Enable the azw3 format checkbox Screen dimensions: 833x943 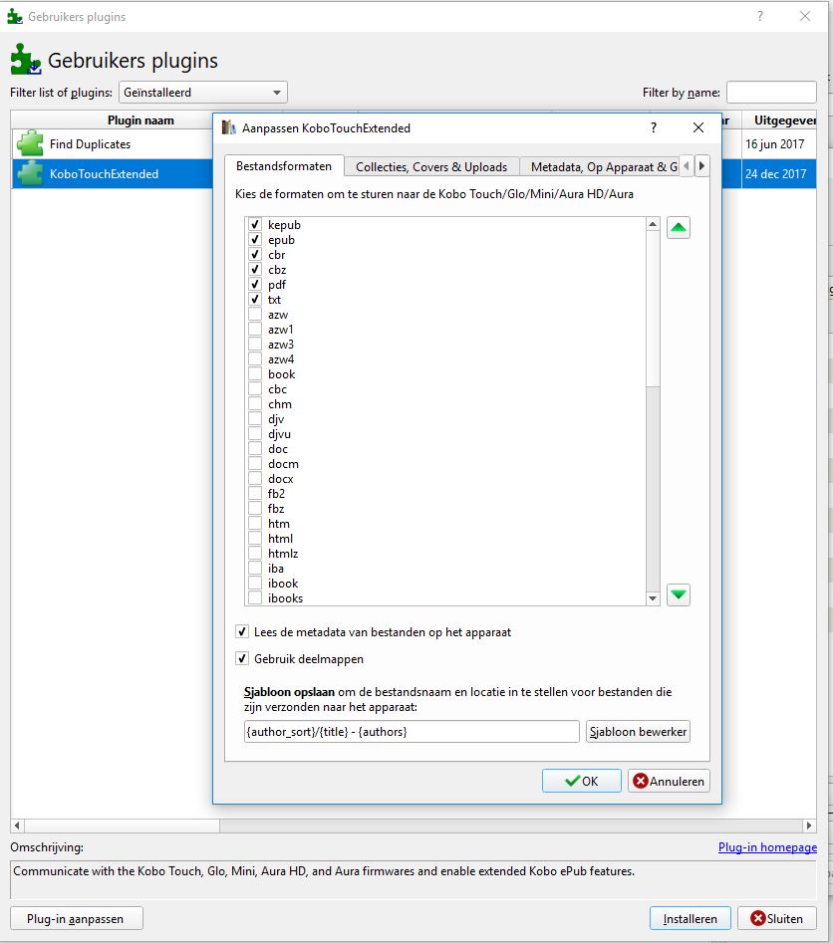coord(255,344)
